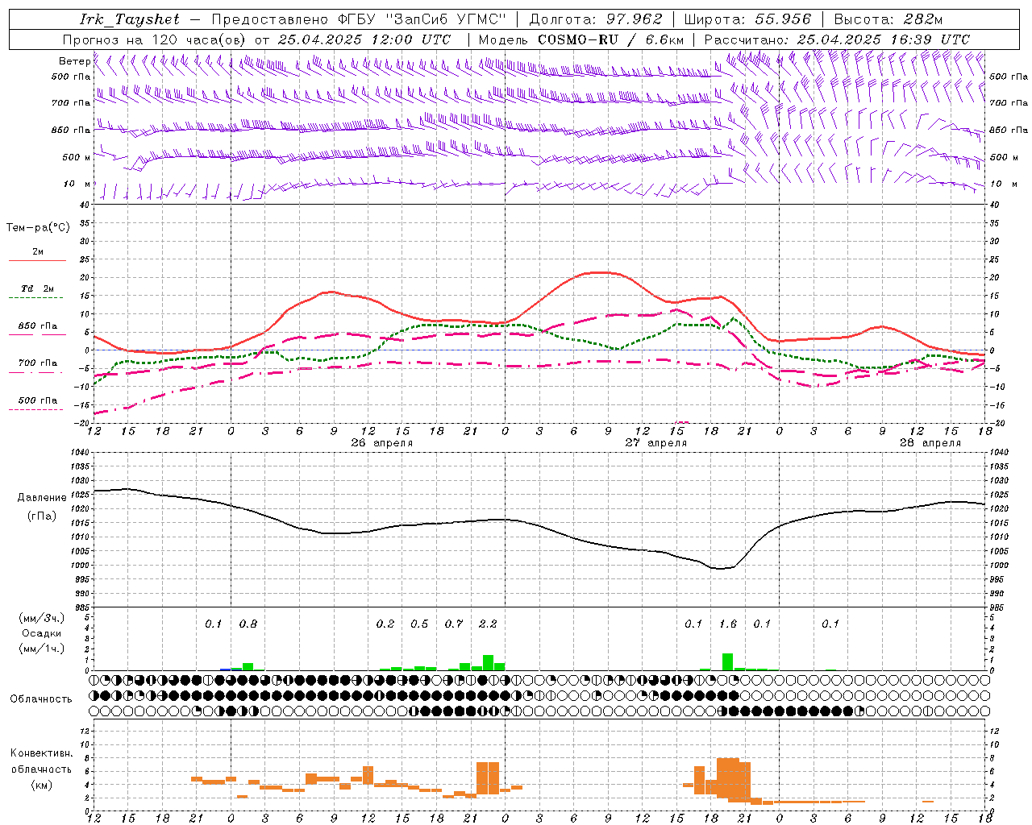1032x825 pixels.
Task: Click the Рассчитано: 25.04.2025 16:39 UTC text
Action: pyautogui.click(x=837, y=39)
